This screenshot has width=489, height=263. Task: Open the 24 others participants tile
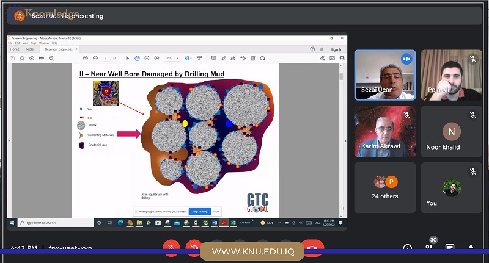(x=385, y=188)
